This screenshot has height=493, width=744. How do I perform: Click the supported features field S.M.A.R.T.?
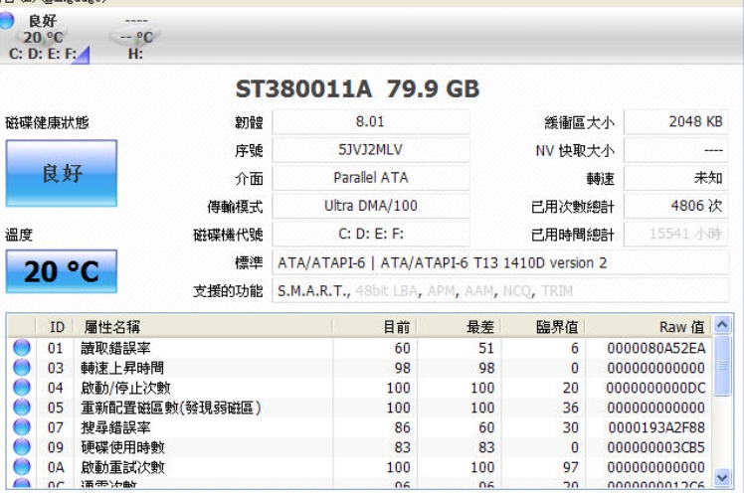[x=500, y=290]
